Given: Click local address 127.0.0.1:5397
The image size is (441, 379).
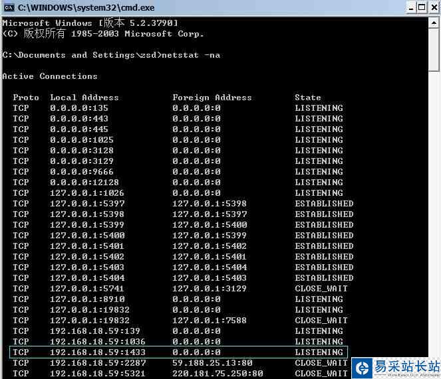Looking at the screenshot, I should [x=87, y=204].
